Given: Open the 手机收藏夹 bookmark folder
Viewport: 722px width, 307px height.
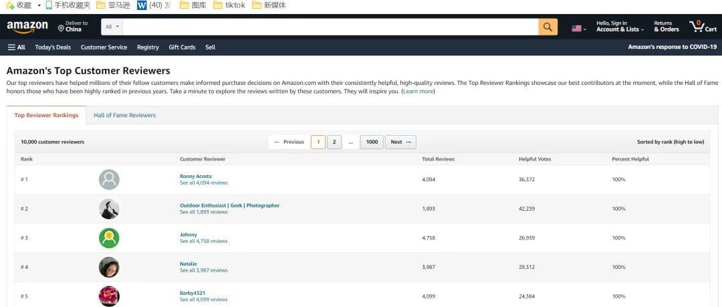Looking at the screenshot, I should (68, 5).
